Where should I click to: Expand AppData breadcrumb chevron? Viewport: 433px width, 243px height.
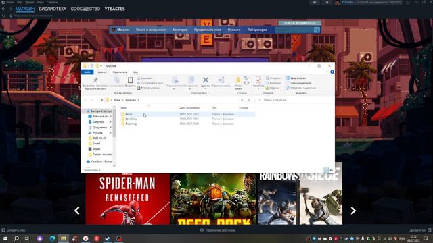coord(138,100)
